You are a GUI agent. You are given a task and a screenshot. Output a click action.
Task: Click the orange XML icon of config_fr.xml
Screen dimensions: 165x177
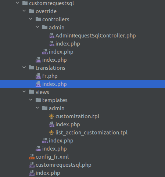(x=32, y=157)
